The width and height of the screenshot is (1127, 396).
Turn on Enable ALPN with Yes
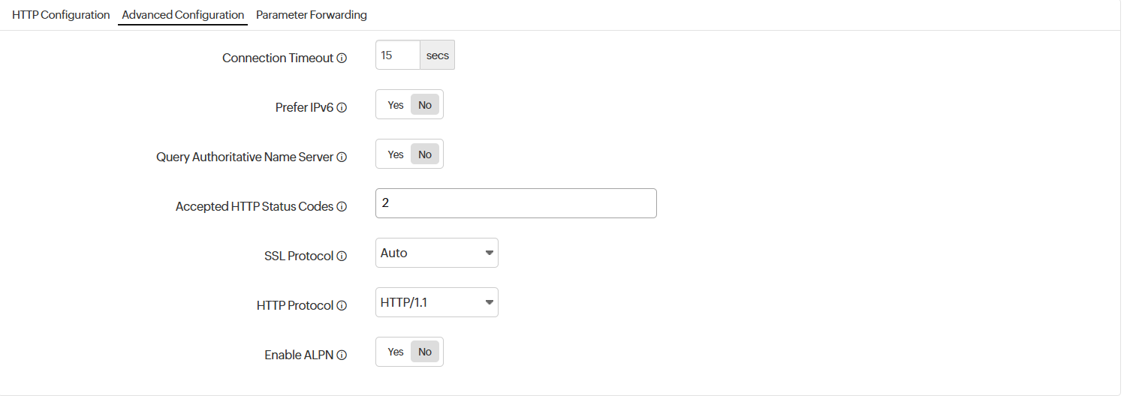coord(396,352)
